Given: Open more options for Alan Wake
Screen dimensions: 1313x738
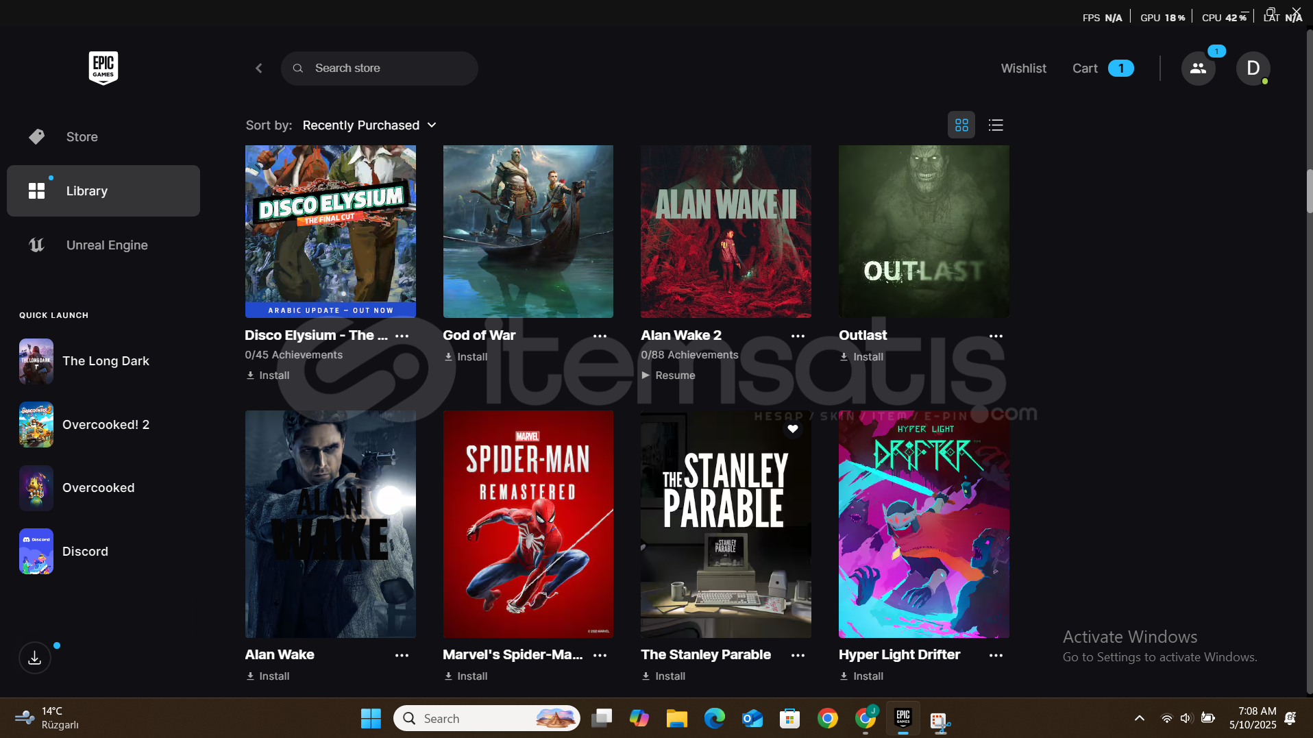Looking at the screenshot, I should [x=402, y=655].
